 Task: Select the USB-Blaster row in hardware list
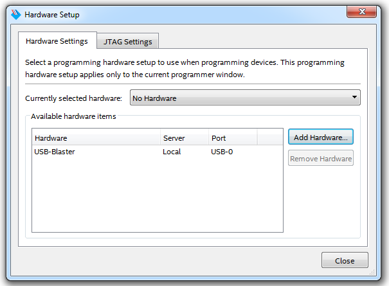(55, 152)
